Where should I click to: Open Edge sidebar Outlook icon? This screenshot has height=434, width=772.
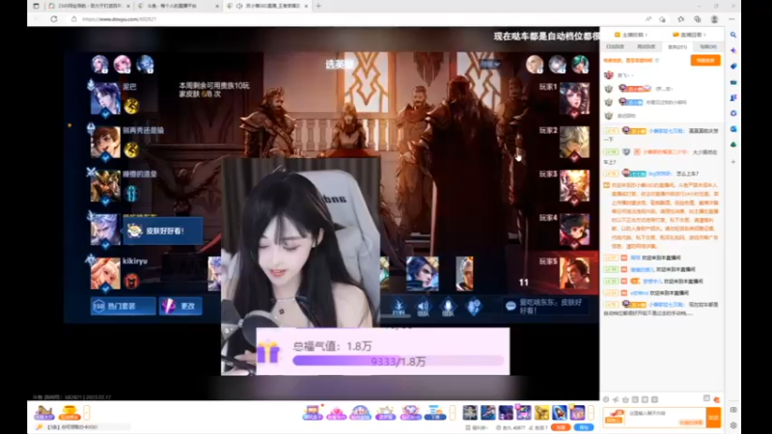pos(733,129)
